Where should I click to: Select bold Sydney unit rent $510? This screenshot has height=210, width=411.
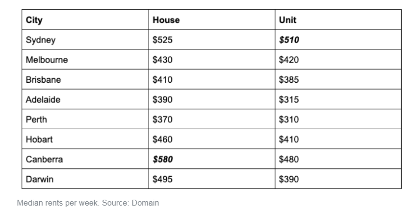click(x=289, y=40)
